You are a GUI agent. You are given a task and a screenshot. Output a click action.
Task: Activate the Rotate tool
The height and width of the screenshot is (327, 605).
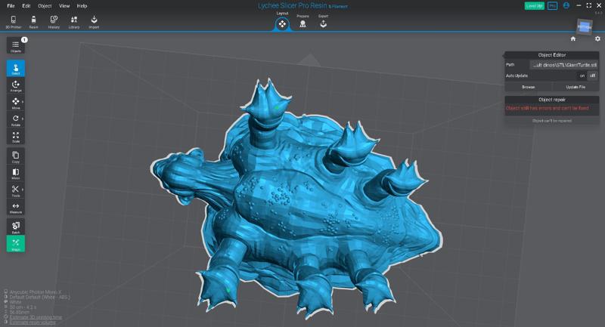(16, 119)
